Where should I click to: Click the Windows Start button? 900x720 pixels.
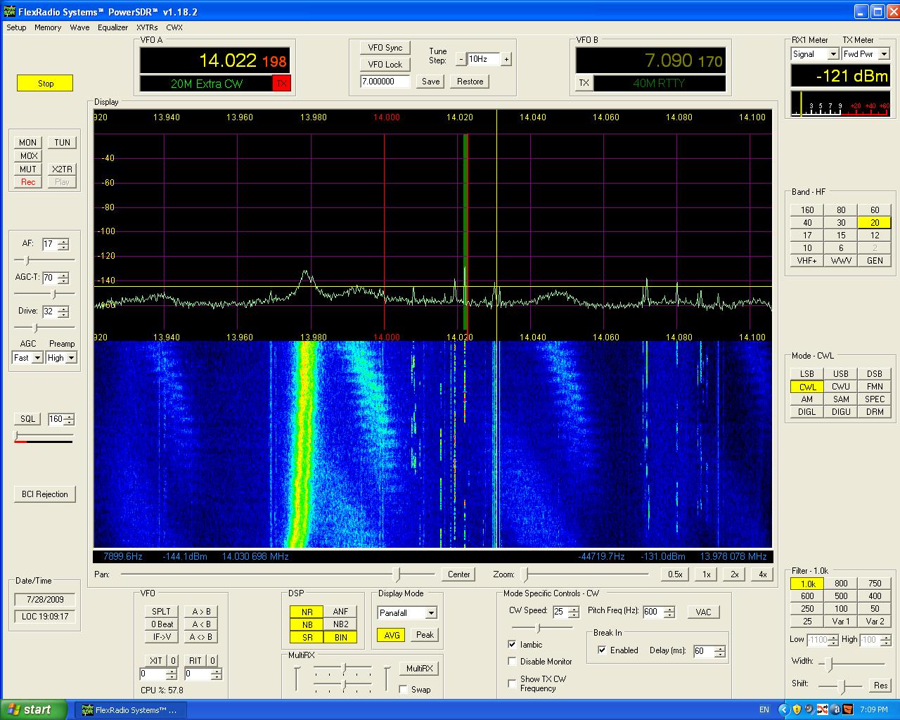(x=34, y=709)
